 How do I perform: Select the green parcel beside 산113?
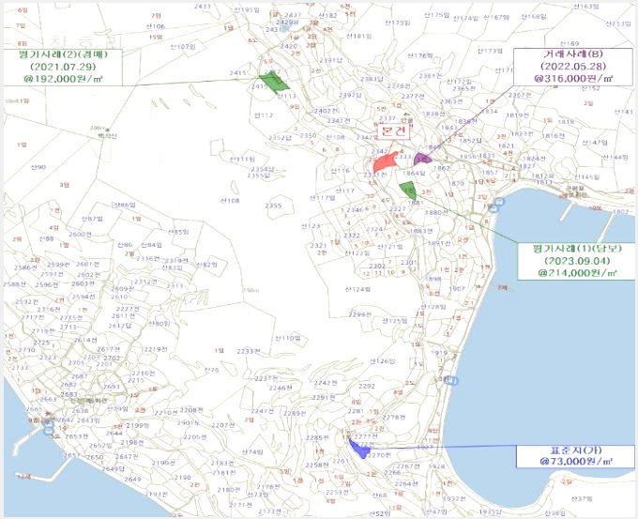tap(273, 82)
